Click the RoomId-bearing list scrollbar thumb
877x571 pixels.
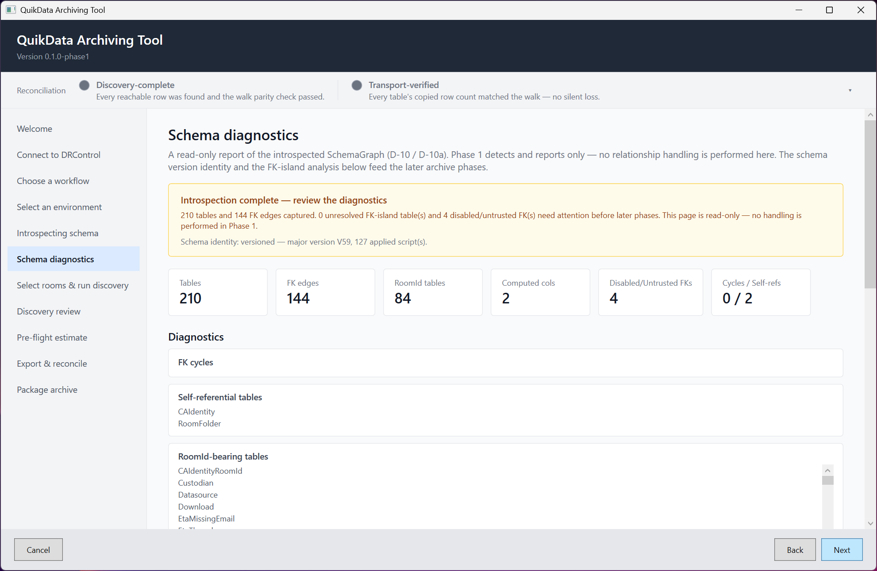point(827,480)
